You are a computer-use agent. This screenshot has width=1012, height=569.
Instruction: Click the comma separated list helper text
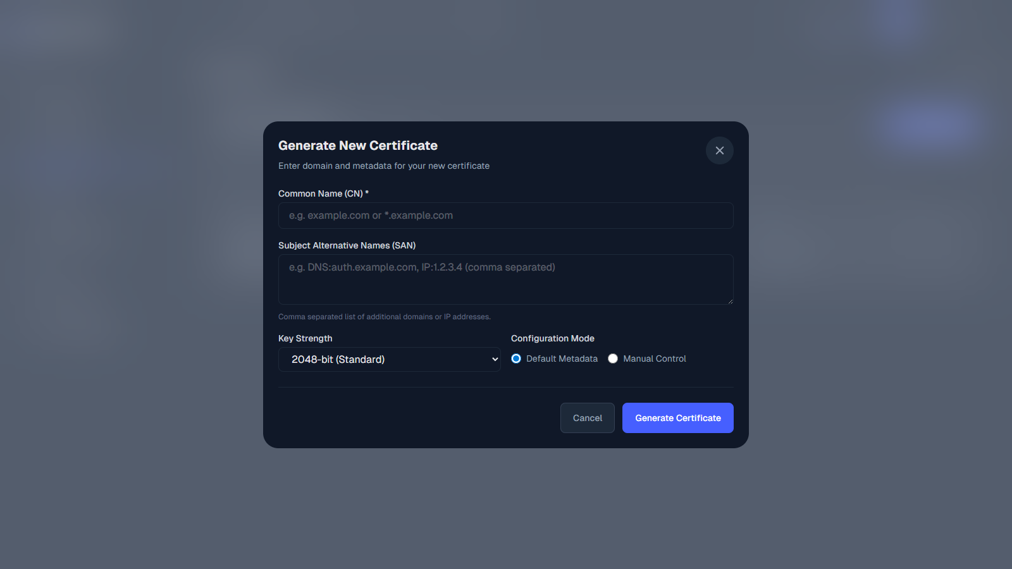pyautogui.click(x=384, y=316)
